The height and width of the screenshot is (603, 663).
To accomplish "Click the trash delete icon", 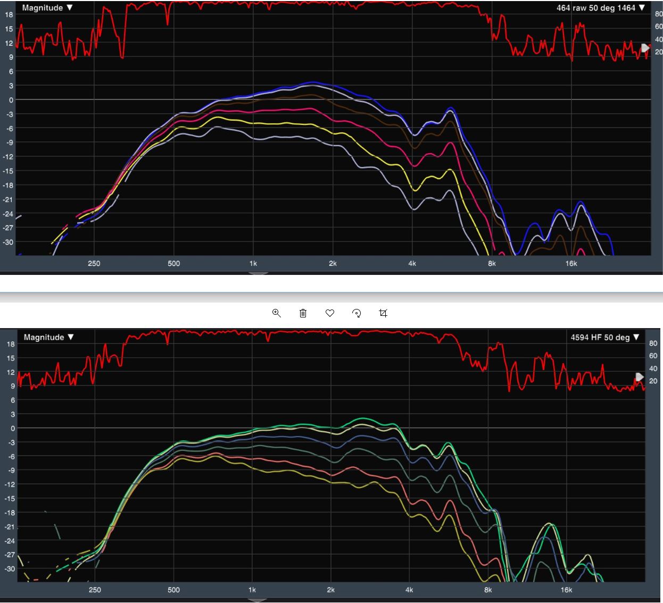I will point(303,313).
